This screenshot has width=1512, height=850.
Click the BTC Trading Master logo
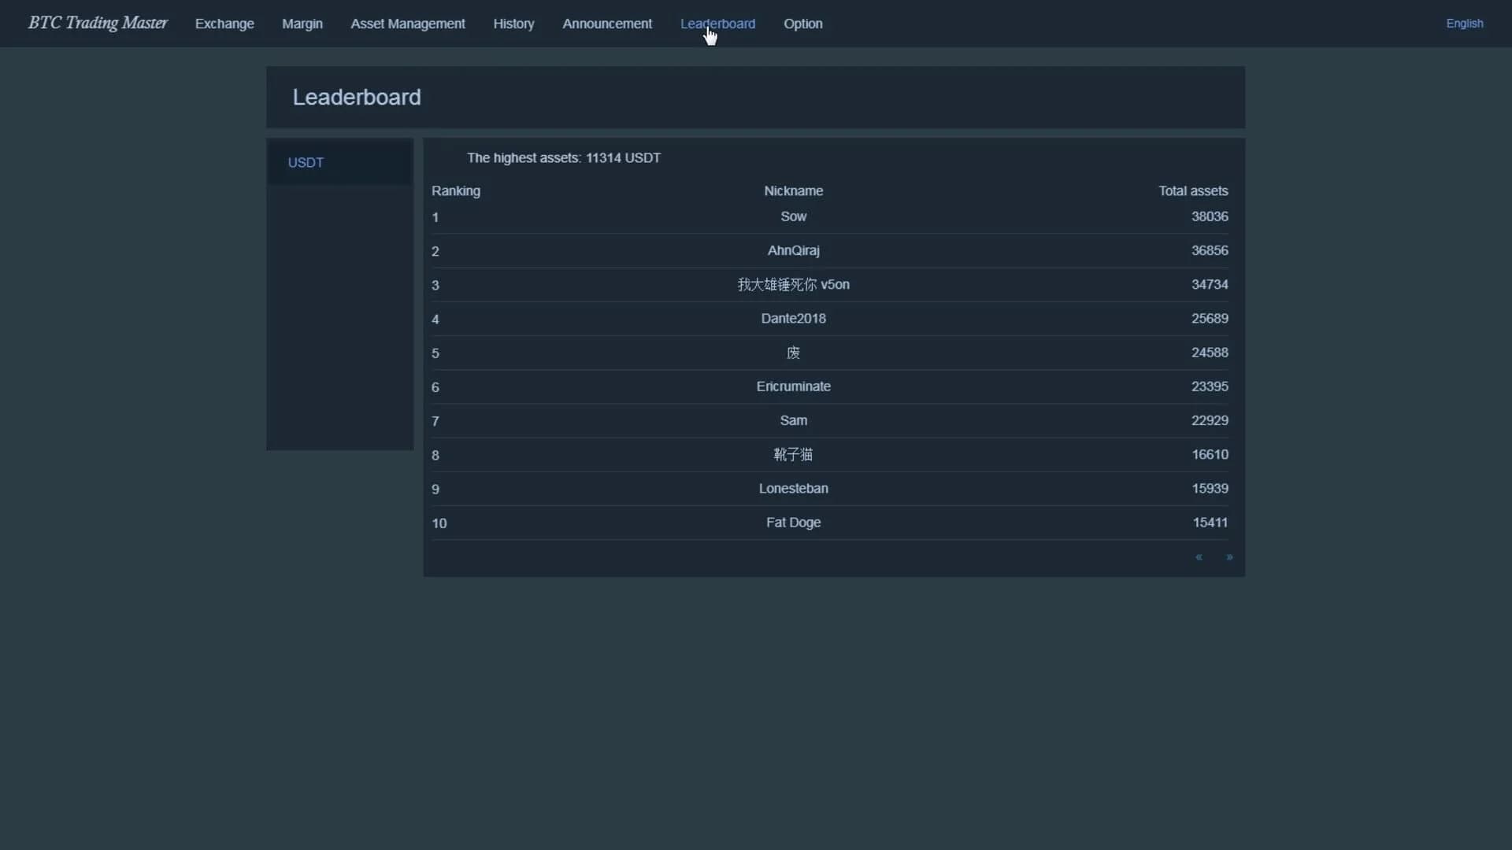coord(96,23)
